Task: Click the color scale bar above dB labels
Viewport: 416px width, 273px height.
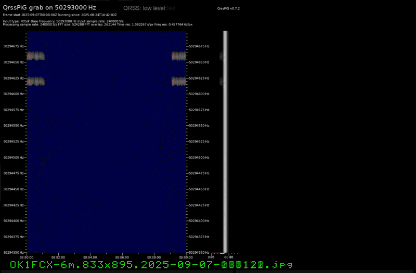Action: [218, 253]
